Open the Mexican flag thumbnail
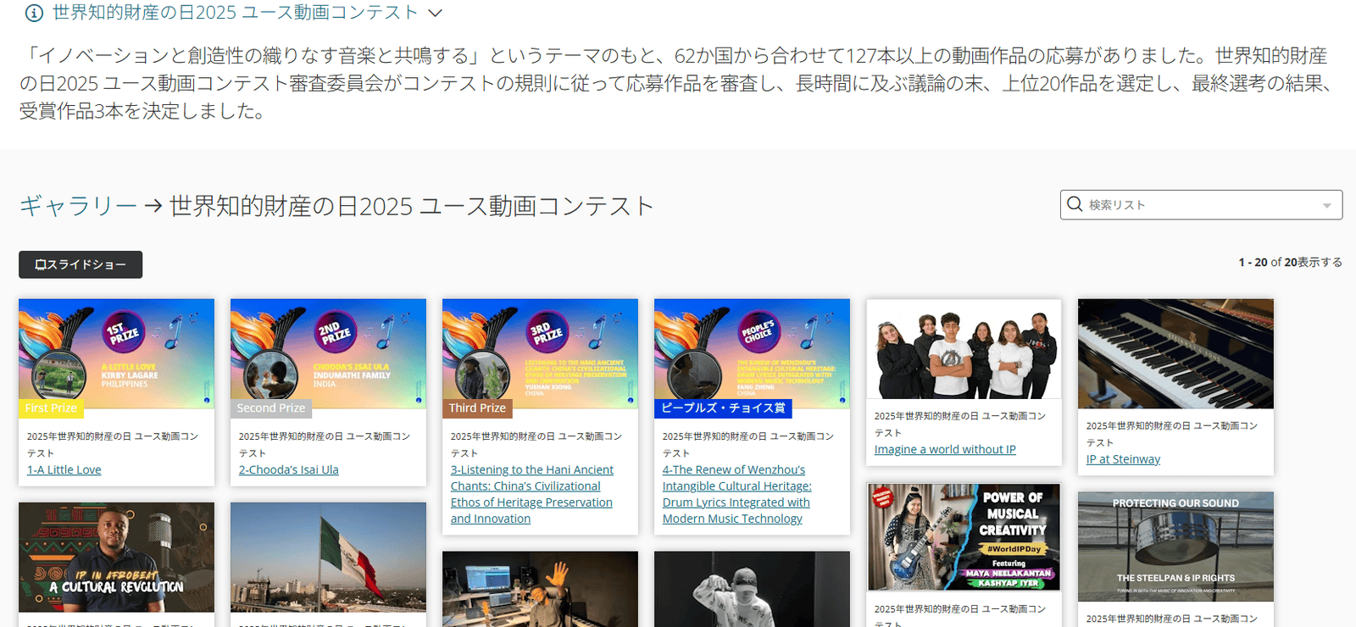The image size is (1356, 627). tap(328, 557)
